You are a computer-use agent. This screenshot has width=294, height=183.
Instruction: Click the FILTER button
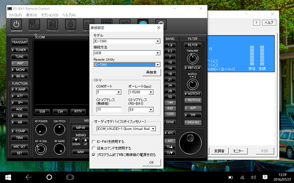(x=192, y=45)
